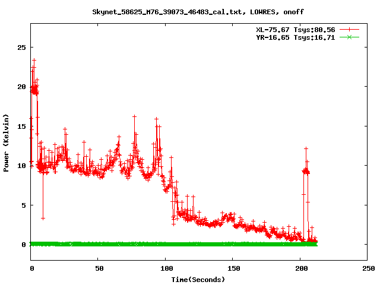This screenshot has height=285, width=380.
Task: Click the Time(Seconds) axis label
Action: 198,280
